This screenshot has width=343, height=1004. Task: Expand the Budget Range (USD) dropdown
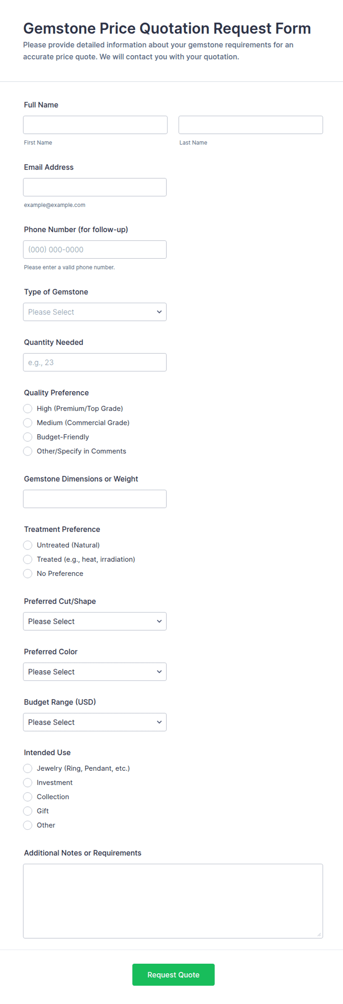(94, 722)
